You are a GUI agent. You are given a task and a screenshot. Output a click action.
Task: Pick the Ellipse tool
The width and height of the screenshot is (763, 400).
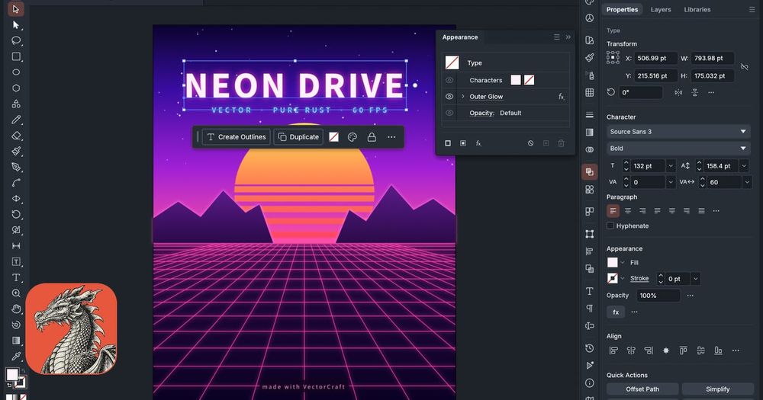(16, 72)
